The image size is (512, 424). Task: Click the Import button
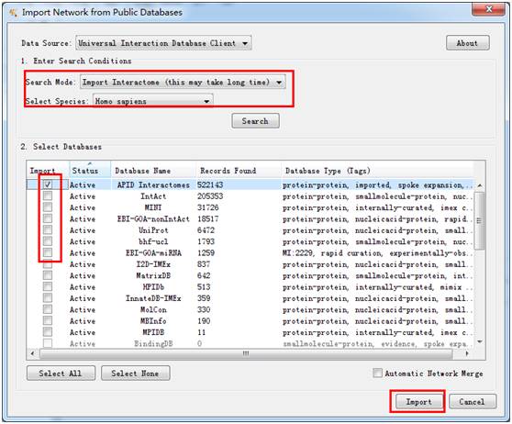[419, 402]
